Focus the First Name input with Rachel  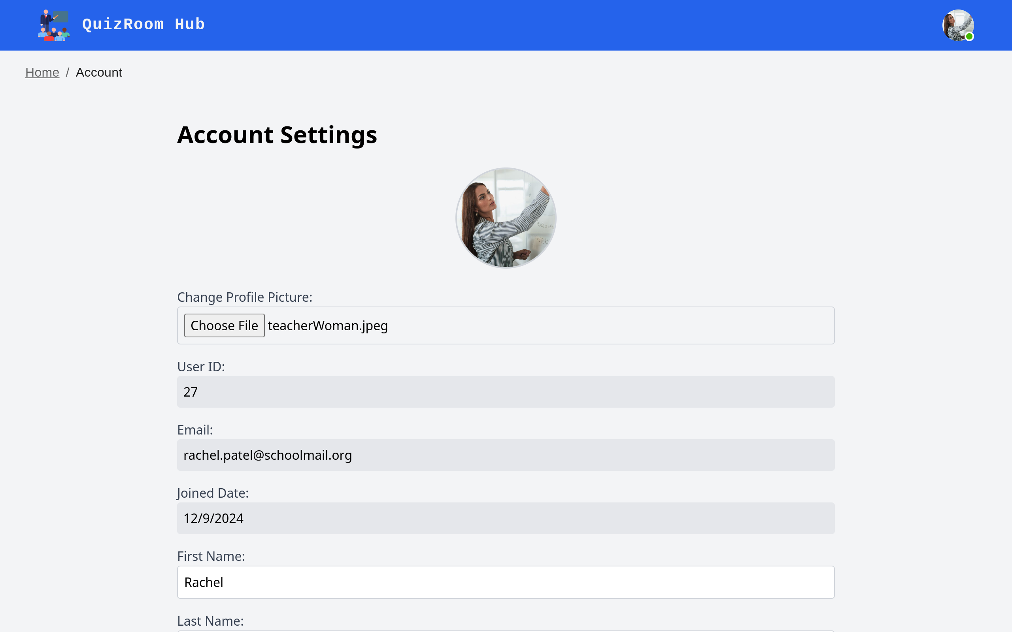pos(506,582)
